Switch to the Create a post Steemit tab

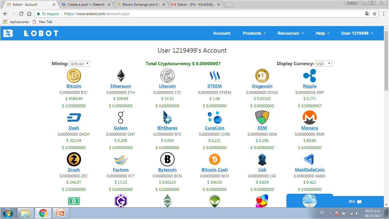pos(86,5)
